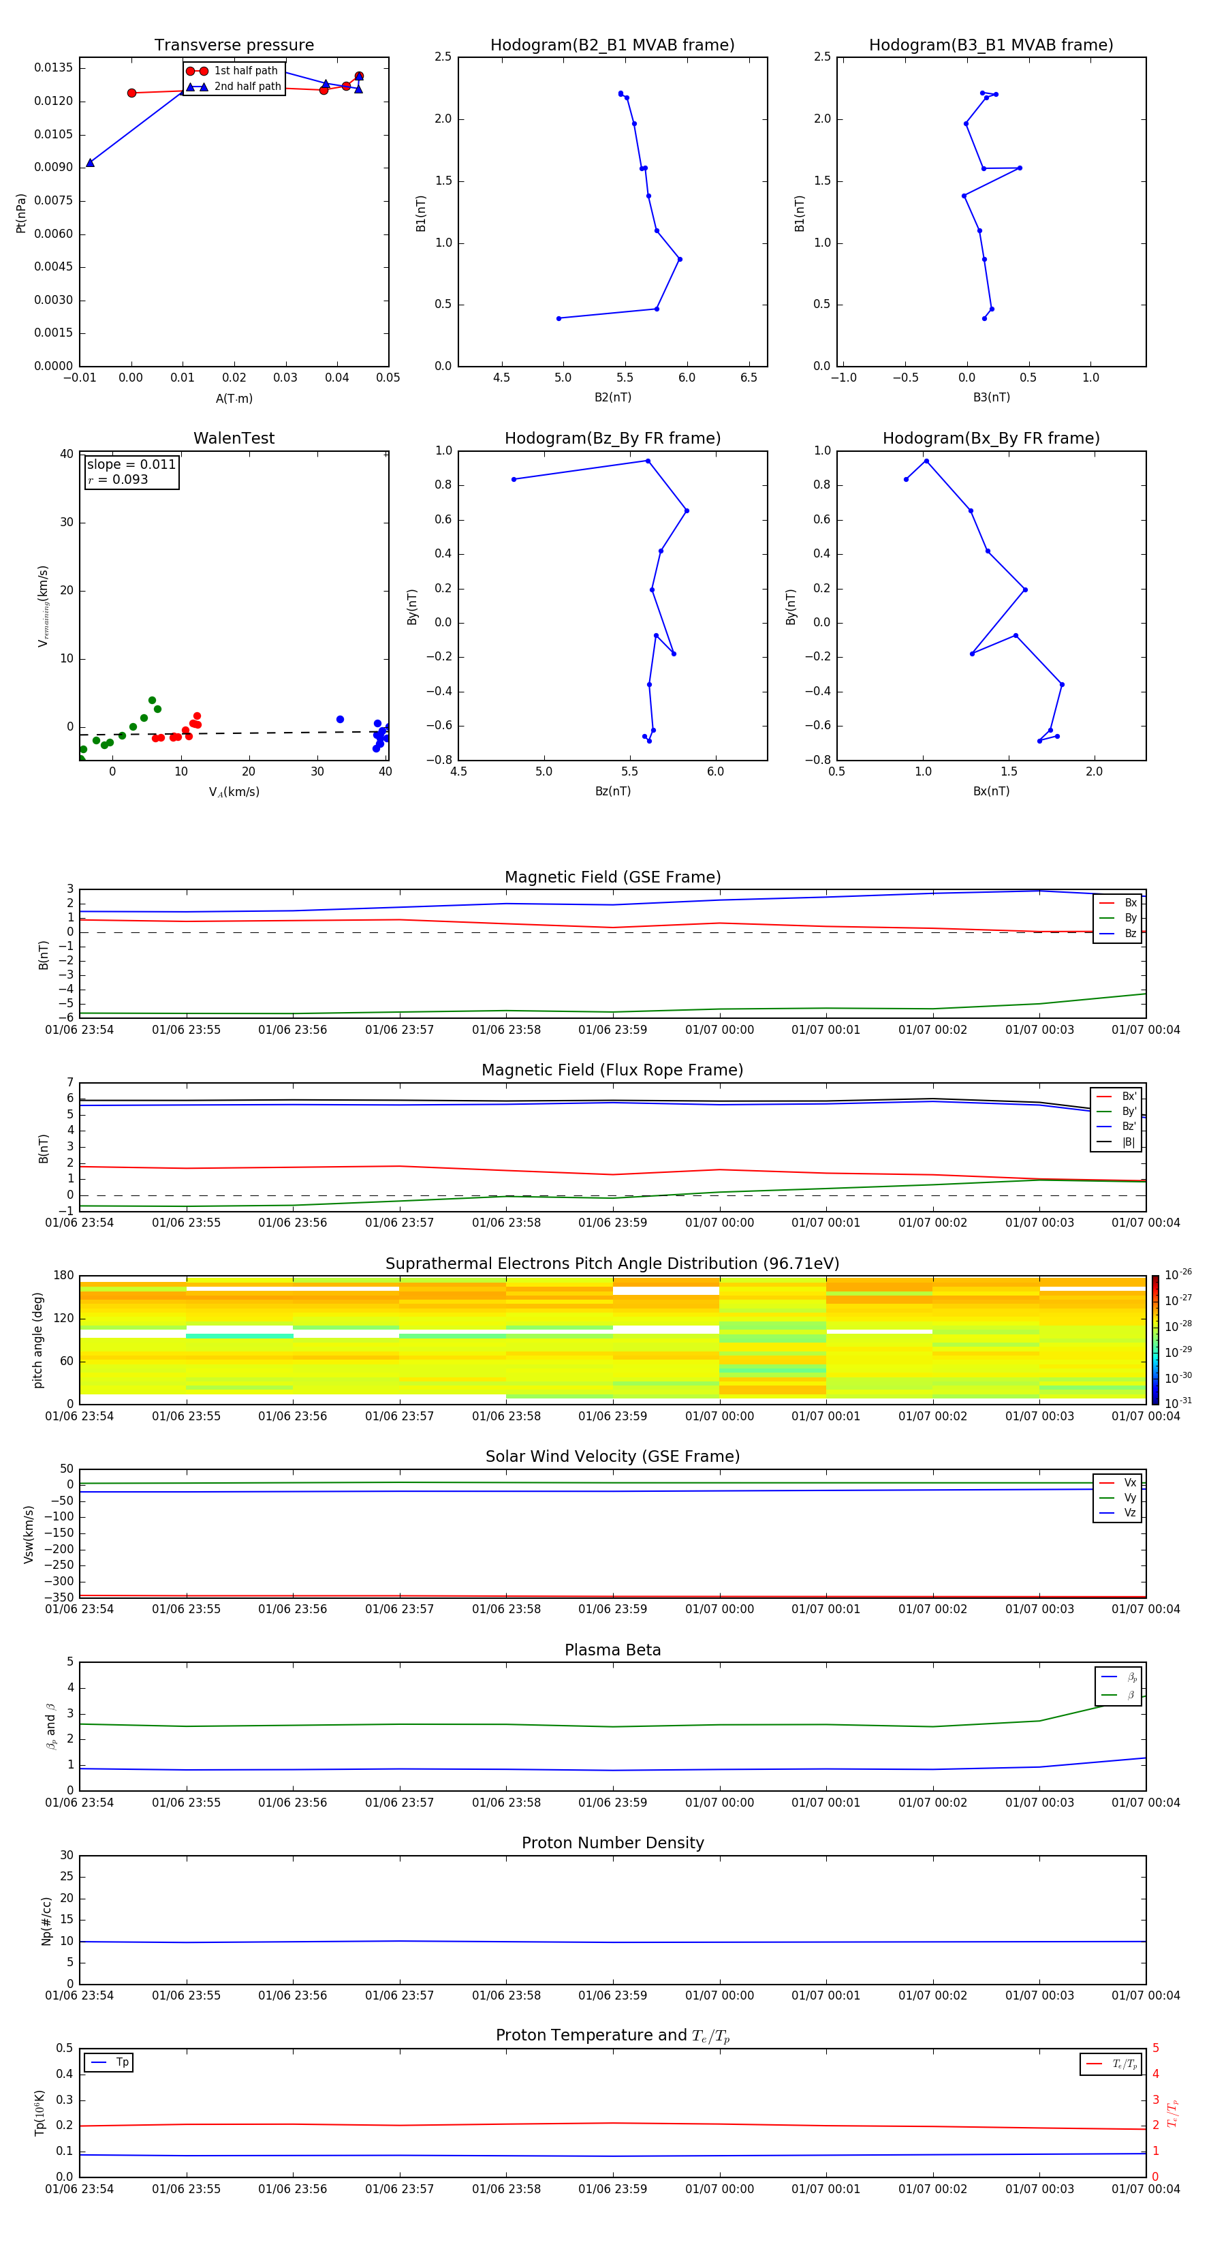Image resolution: width=1226 pixels, height=2249 pixels.
Task: Select the Hodogram(Bz_By FR frame) title
Action: click(612, 438)
